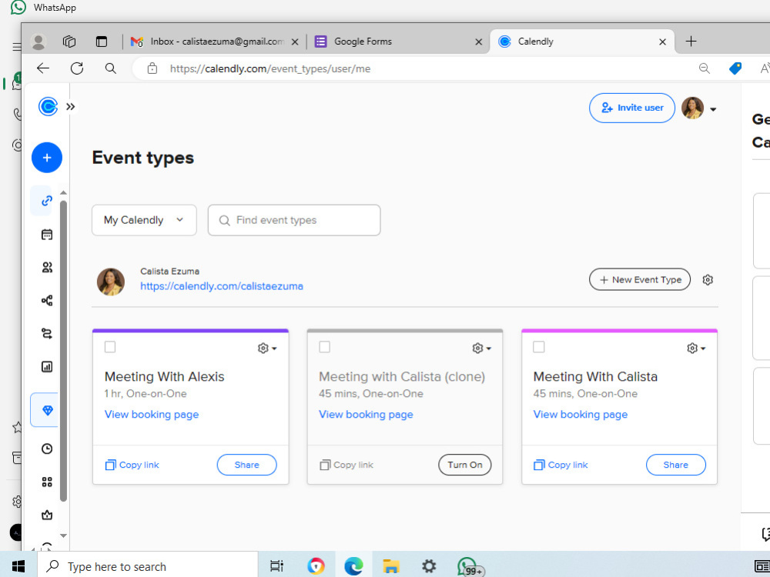Turn On Meeting with Calista (clone)
Screen dimensions: 770x577
(464, 465)
